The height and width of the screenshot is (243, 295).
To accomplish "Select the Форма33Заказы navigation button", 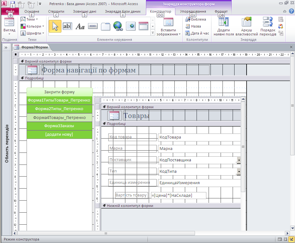I will [60, 126].
